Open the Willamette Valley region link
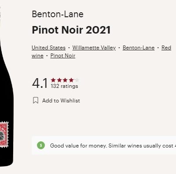Screen dimensions: 176x174 (x=94, y=48)
